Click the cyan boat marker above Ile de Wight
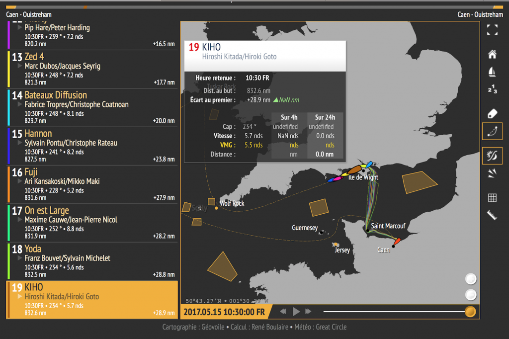Viewport: 509px width, 339px height. pos(369,165)
